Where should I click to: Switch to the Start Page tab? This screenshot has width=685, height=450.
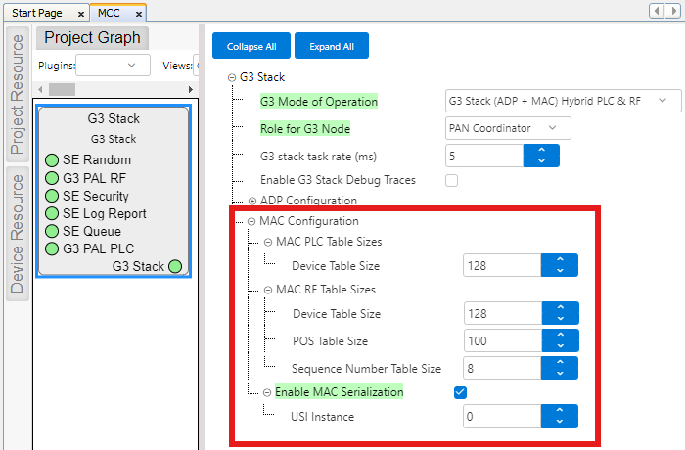coord(39,15)
